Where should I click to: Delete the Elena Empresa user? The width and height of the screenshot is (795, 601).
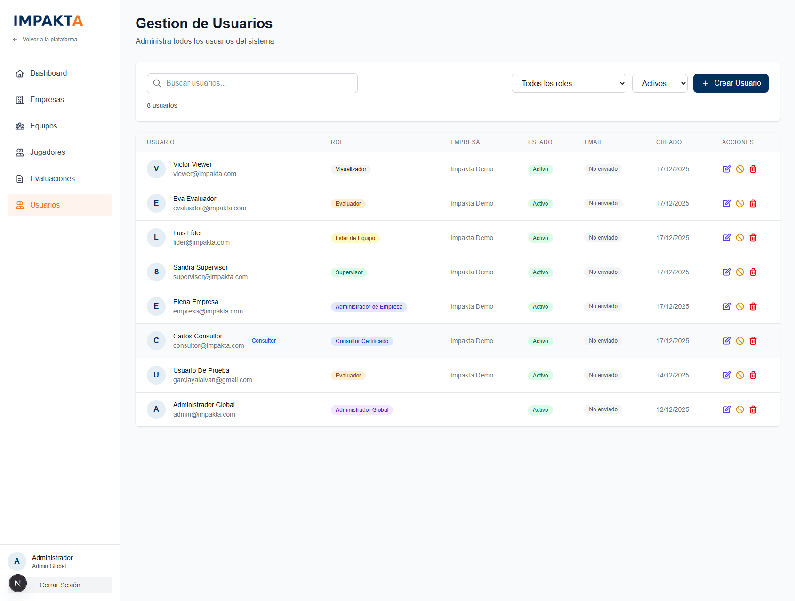753,306
